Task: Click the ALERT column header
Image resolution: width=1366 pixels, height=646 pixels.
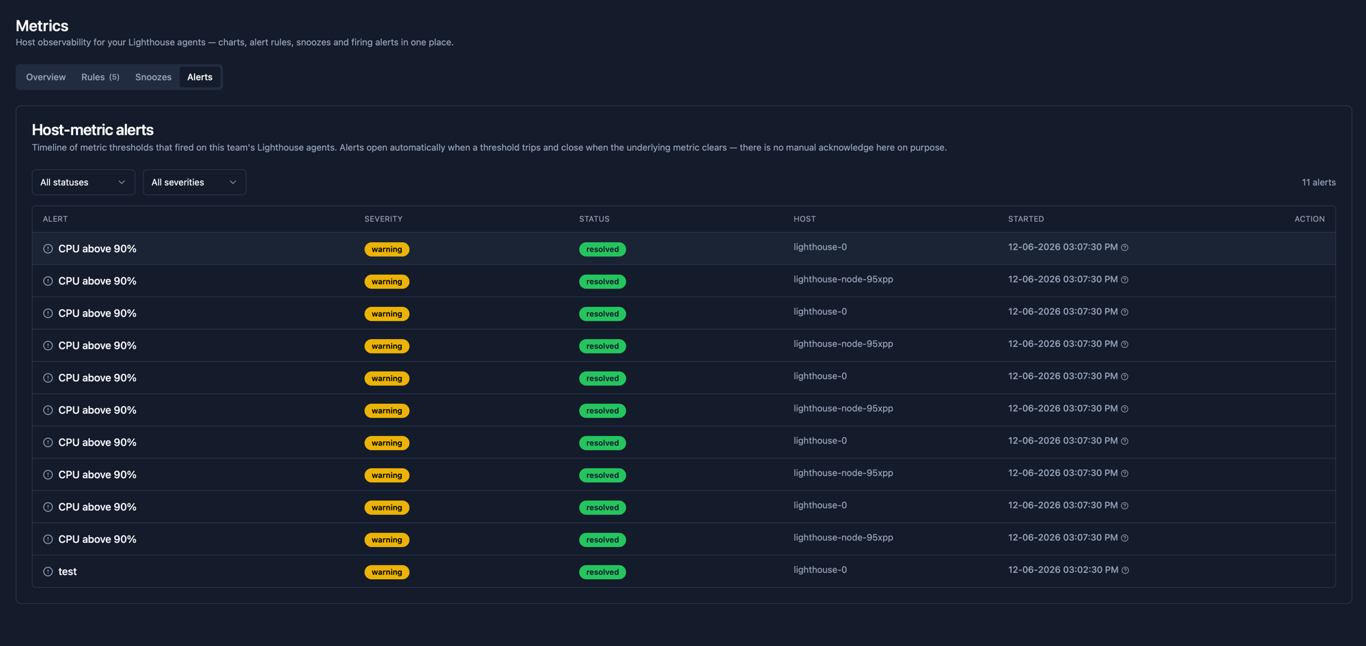Action: tap(55, 219)
